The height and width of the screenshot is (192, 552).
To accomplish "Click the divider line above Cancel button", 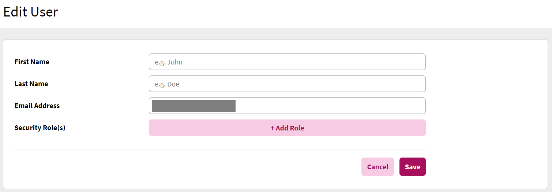I will click(219, 149).
